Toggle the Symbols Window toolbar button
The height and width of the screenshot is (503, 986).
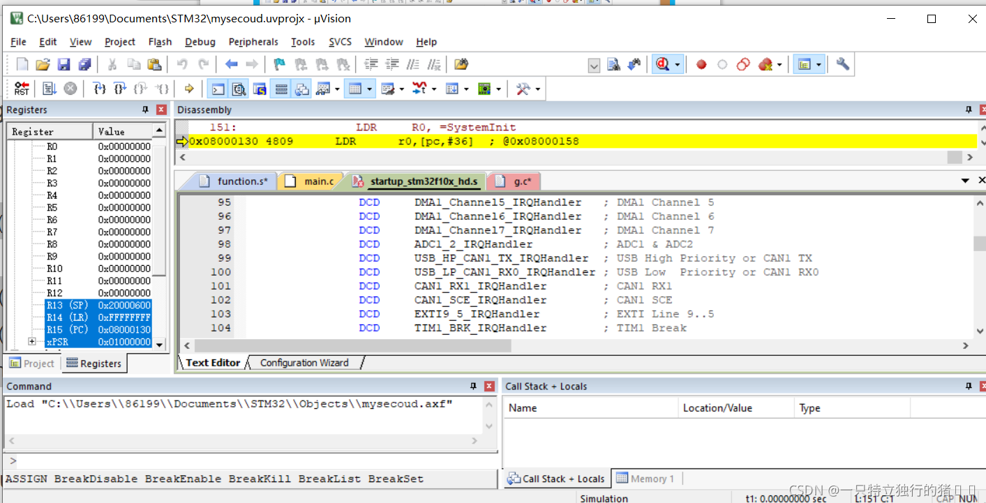coord(260,89)
